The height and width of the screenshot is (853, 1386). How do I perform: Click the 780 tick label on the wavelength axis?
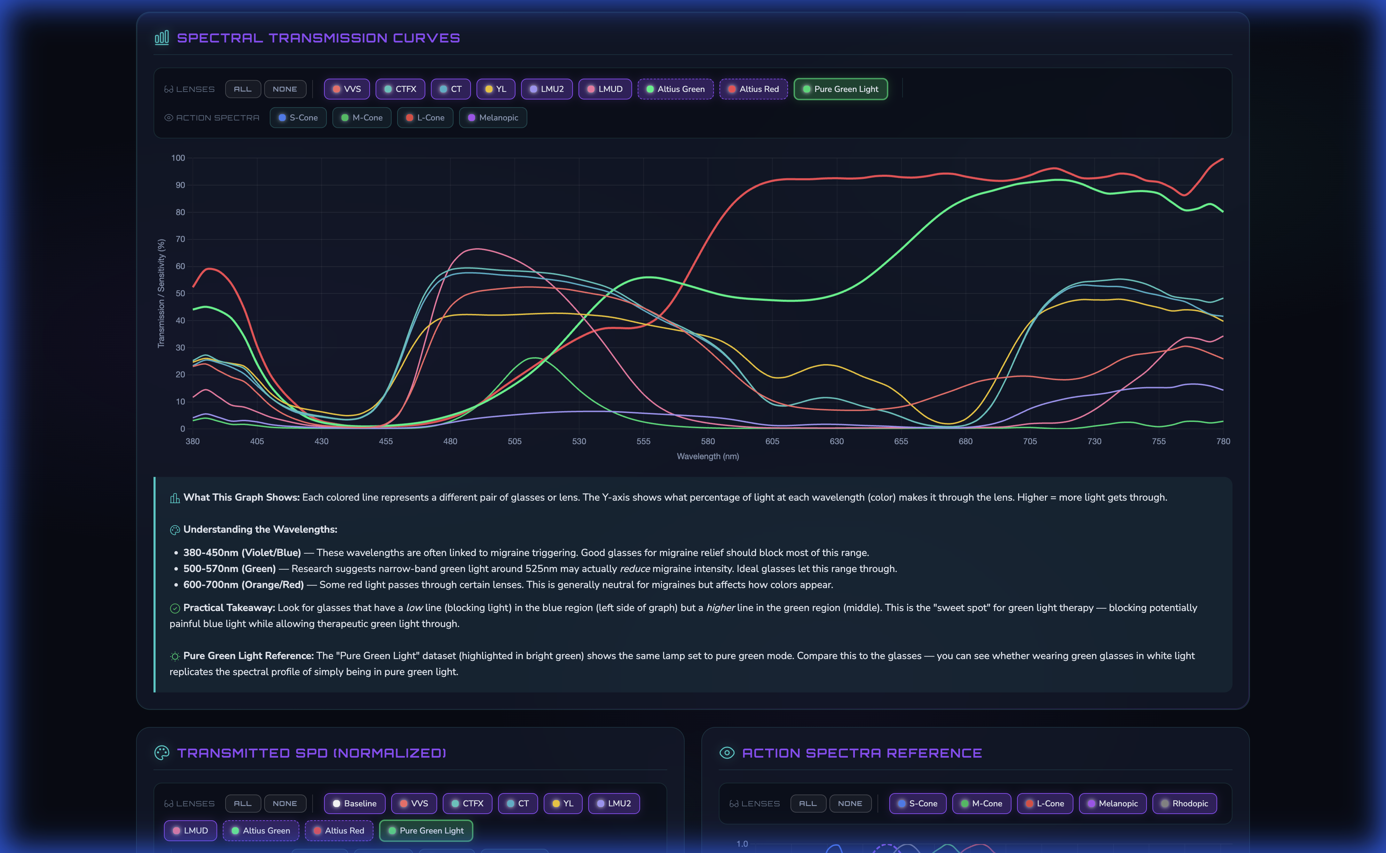[1223, 442]
